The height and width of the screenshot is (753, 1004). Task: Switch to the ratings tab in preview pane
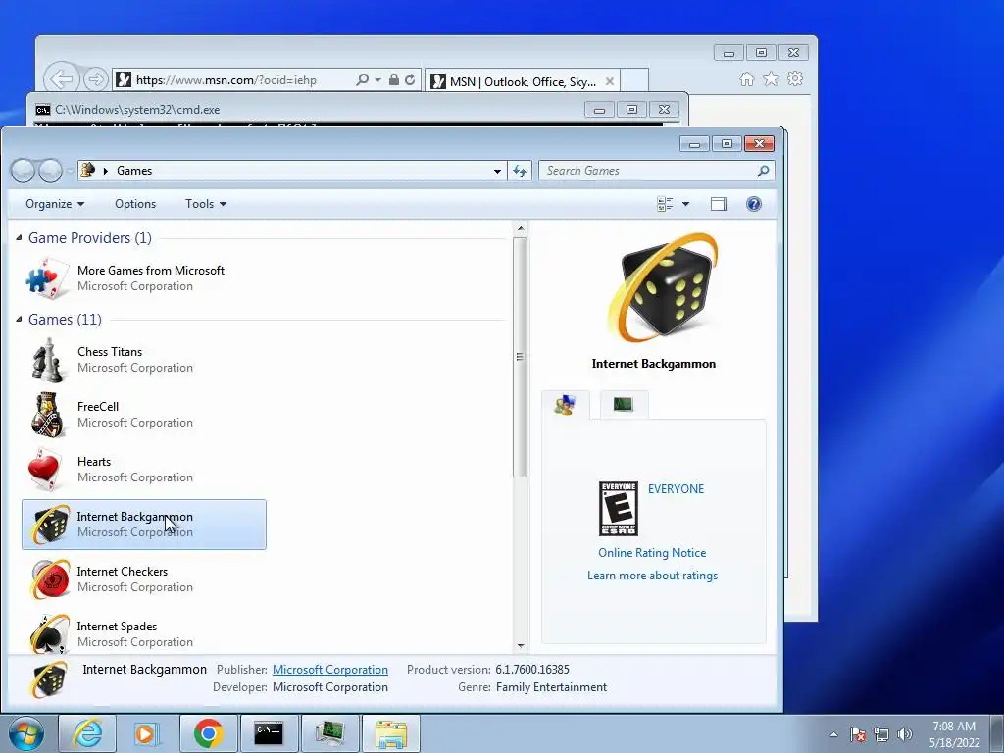(x=566, y=405)
